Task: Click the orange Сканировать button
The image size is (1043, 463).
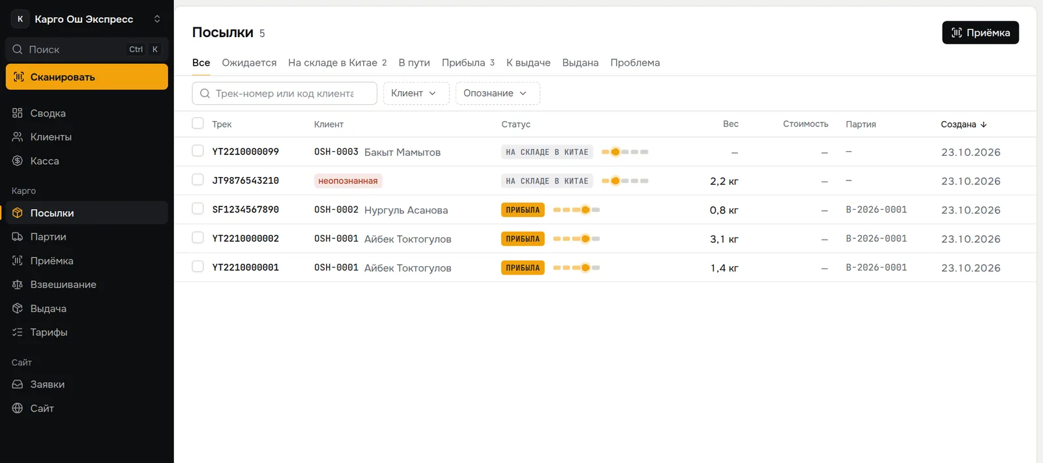Action: (87, 77)
